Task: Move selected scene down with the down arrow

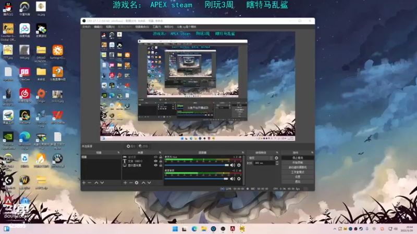Action: click(x=102, y=183)
